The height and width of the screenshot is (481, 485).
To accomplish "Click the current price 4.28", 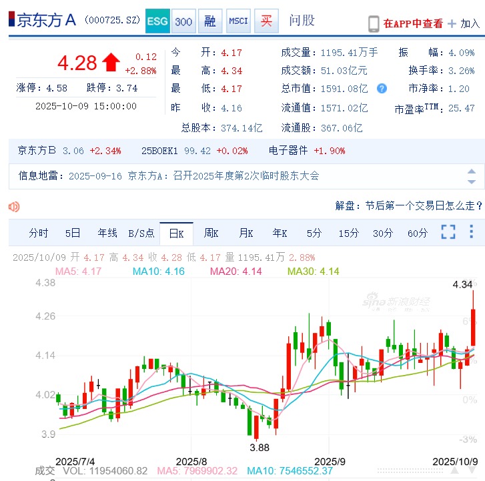I will tap(77, 63).
